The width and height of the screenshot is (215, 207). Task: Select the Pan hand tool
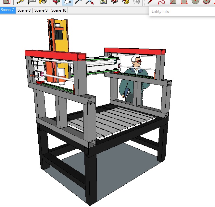pos(68,2)
